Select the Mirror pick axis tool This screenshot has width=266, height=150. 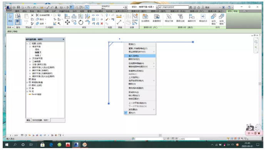[81, 17]
